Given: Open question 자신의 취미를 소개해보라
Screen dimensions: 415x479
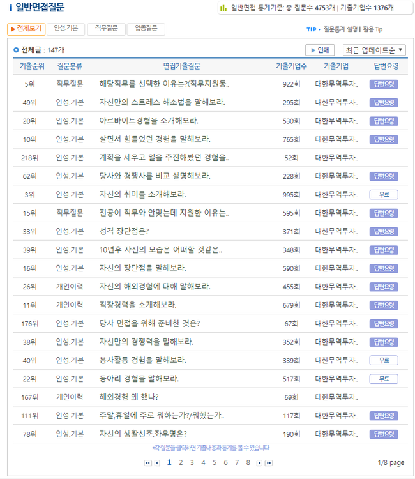Looking at the screenshot, I should 142,195.
